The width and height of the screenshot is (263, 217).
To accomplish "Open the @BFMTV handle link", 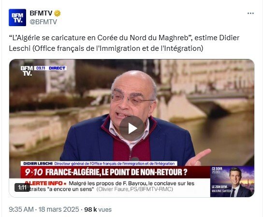I will [x=44, y=22].
